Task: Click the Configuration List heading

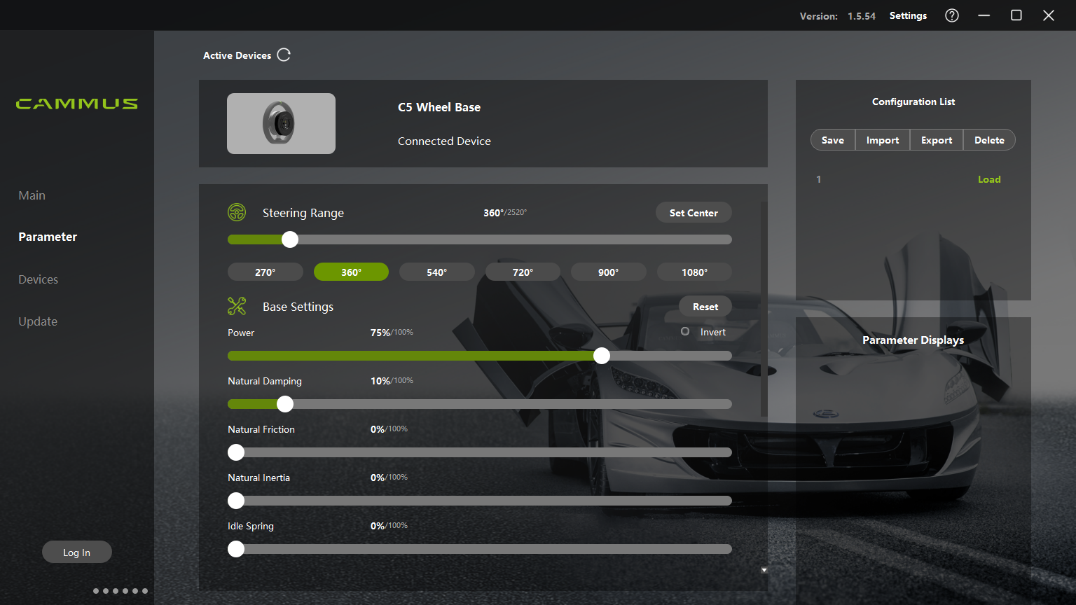Action: coord(913,102)
